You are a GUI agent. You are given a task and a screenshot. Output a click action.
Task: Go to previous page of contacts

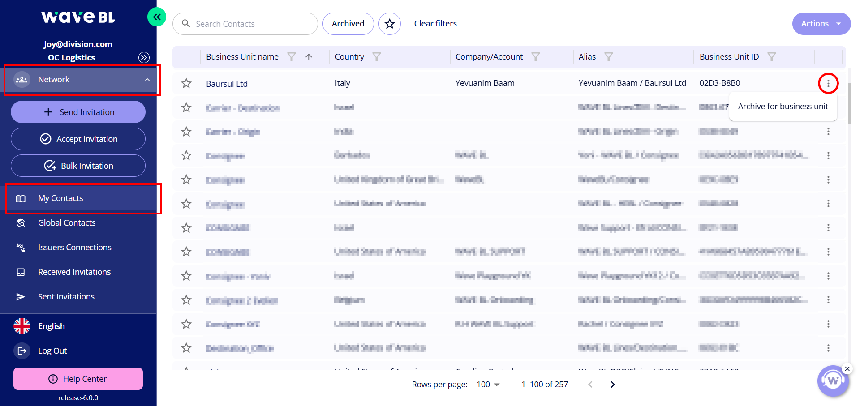click(590, 385)
